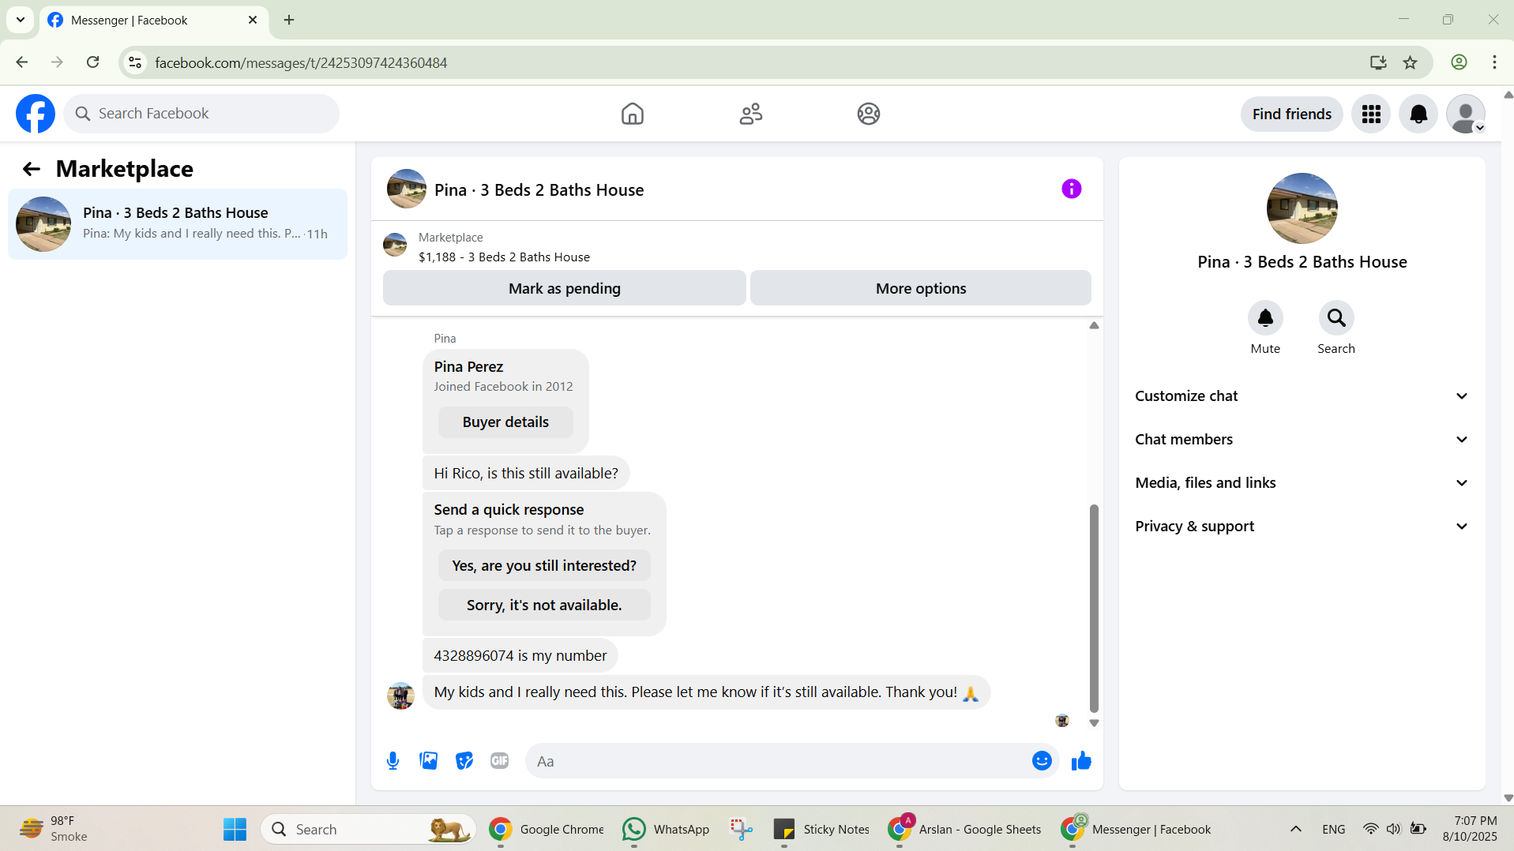
Task: Select Pina 3 Beds 2 Baths conversation
Action: click(x=178, y=223)
